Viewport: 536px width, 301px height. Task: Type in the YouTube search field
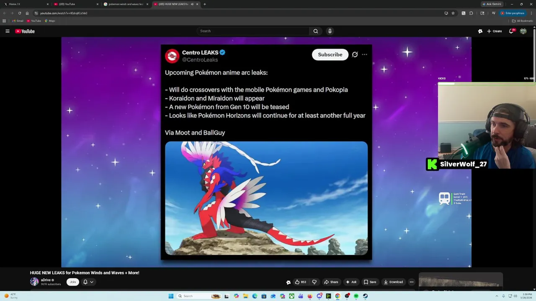coord(253,31)
